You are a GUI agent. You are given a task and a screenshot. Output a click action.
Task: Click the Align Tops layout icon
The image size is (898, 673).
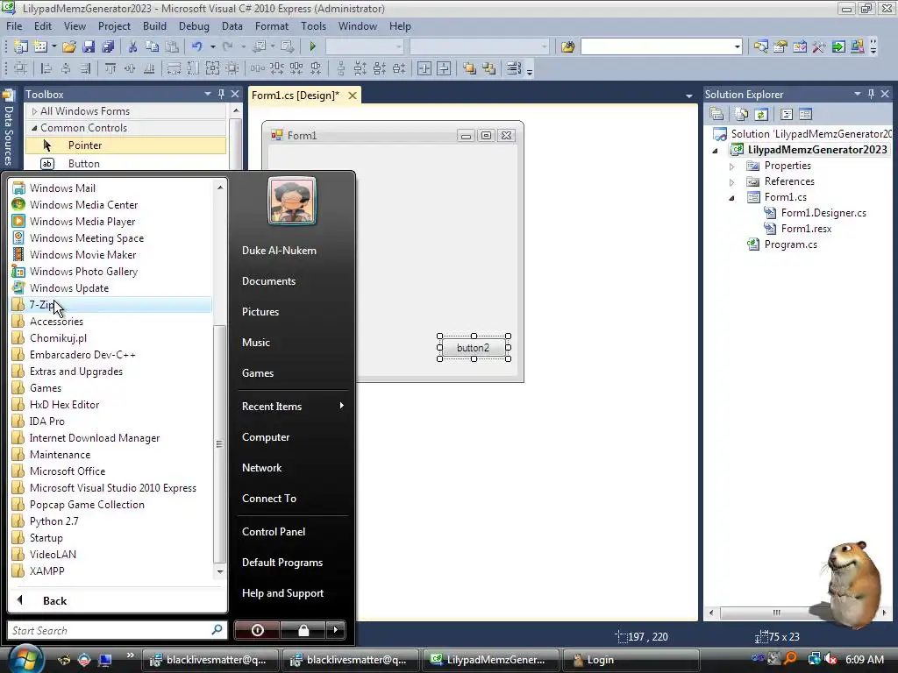click(110, 68)
